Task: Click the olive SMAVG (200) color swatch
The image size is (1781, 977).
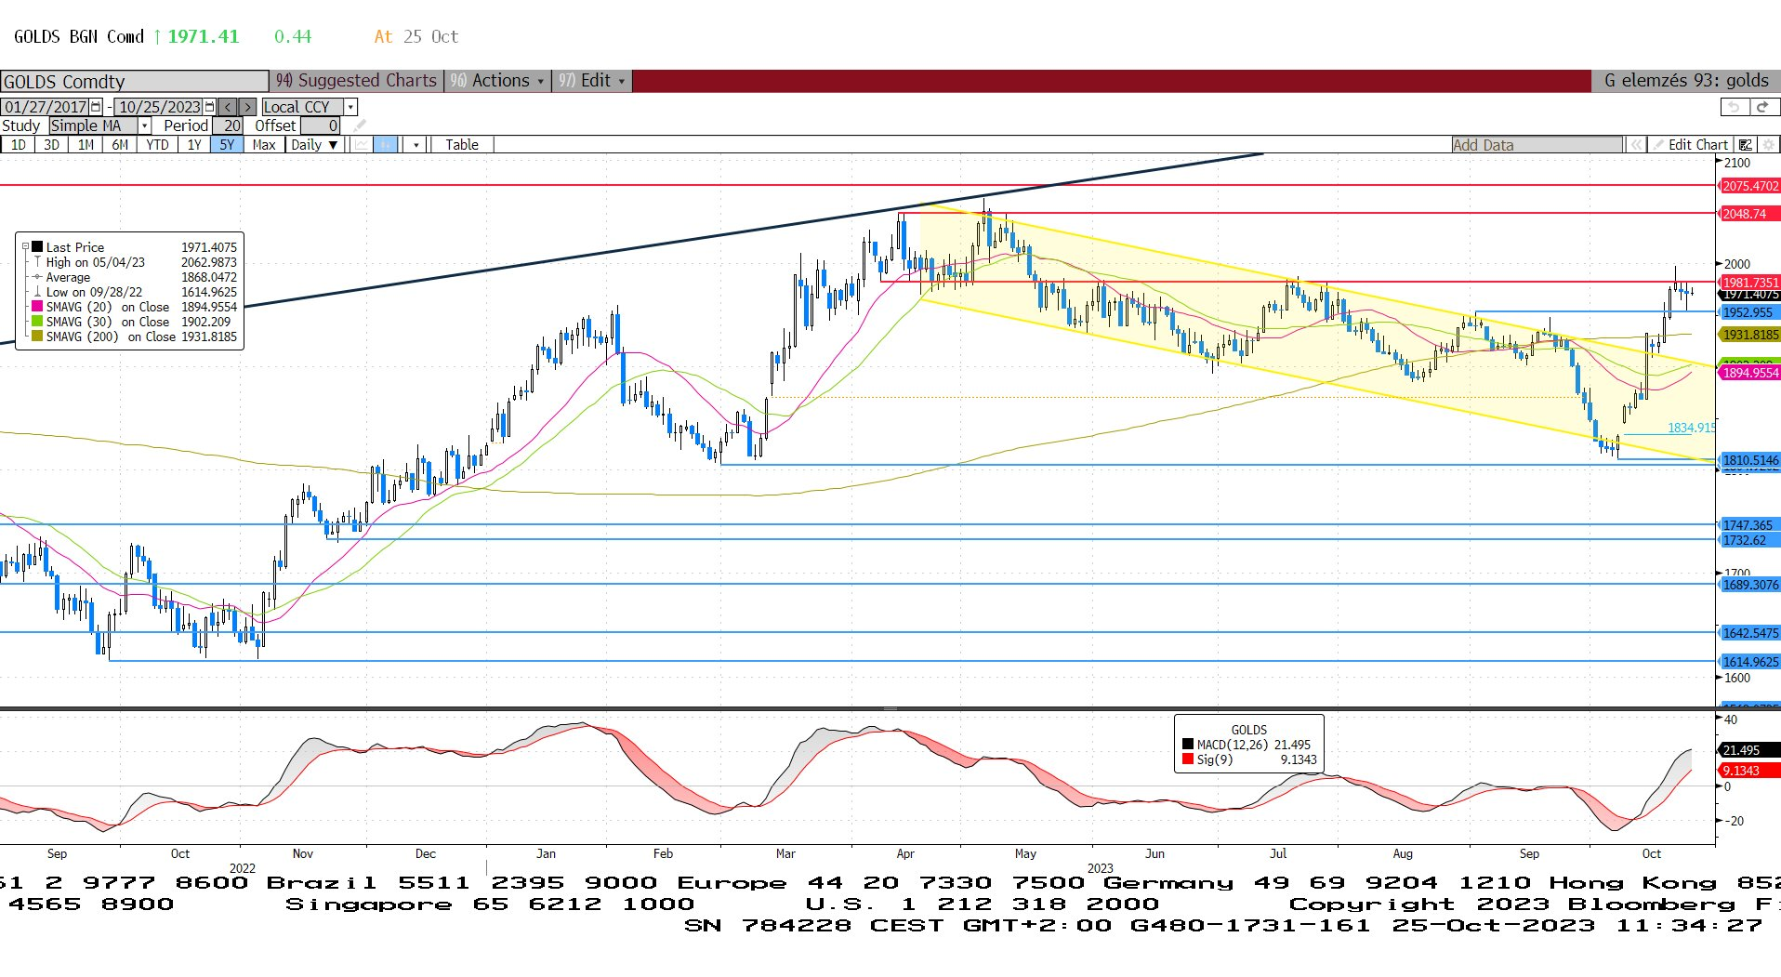Action: coord(37,337)
